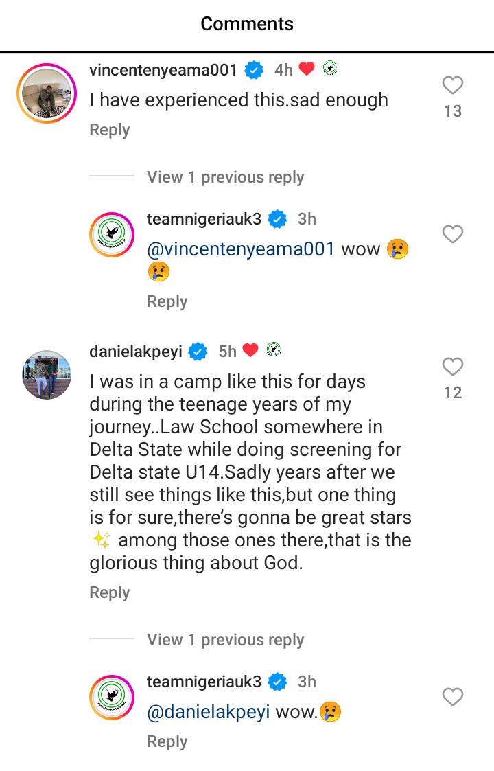Tap teamnigeriauk3 avatar in first reply
The height and width of the screenshot is (771, 494).
(x=112, y=235)
